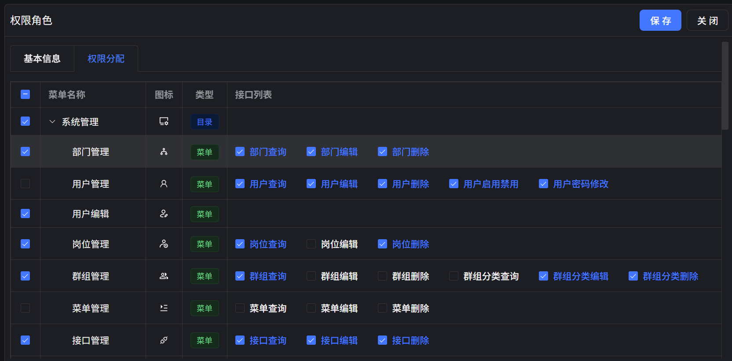Click the 部门管理 organization icon

[164, 152]
